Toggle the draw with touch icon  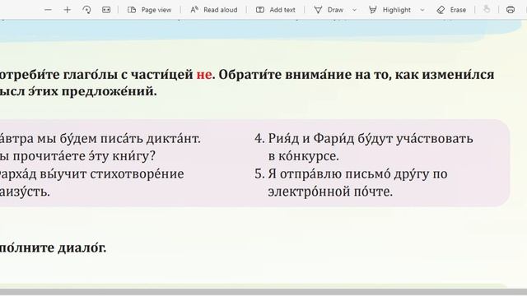point(487,10)
